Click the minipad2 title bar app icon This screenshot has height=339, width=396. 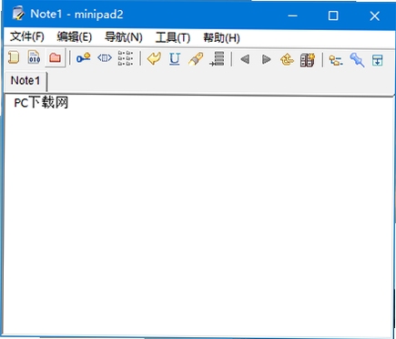point(18,14)
